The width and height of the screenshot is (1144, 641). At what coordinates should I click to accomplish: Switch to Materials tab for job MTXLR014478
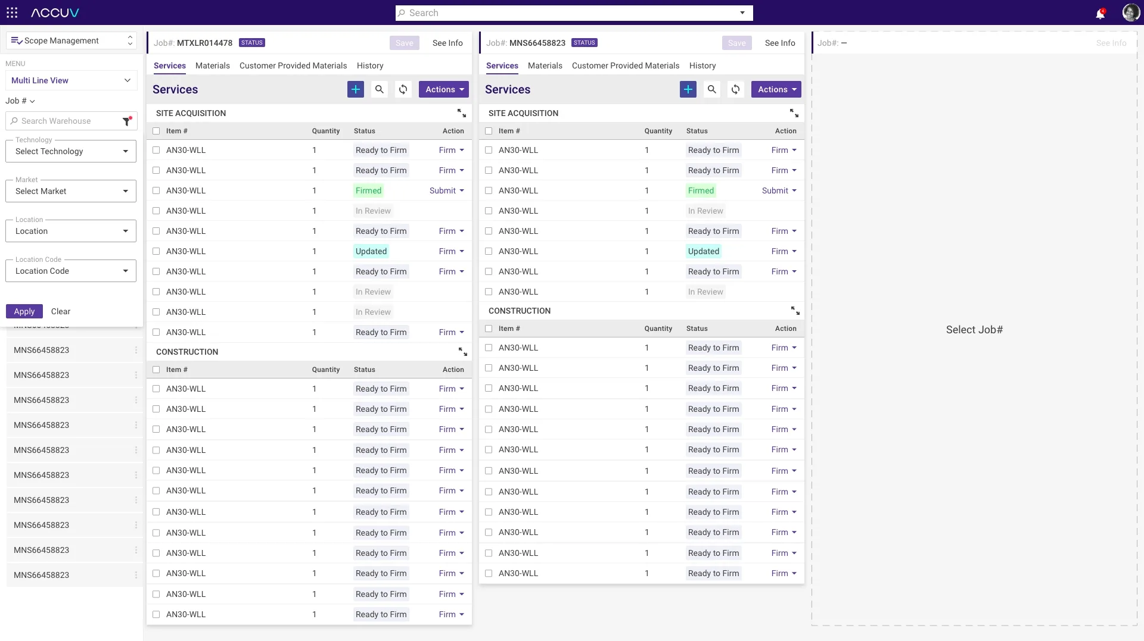213,65
